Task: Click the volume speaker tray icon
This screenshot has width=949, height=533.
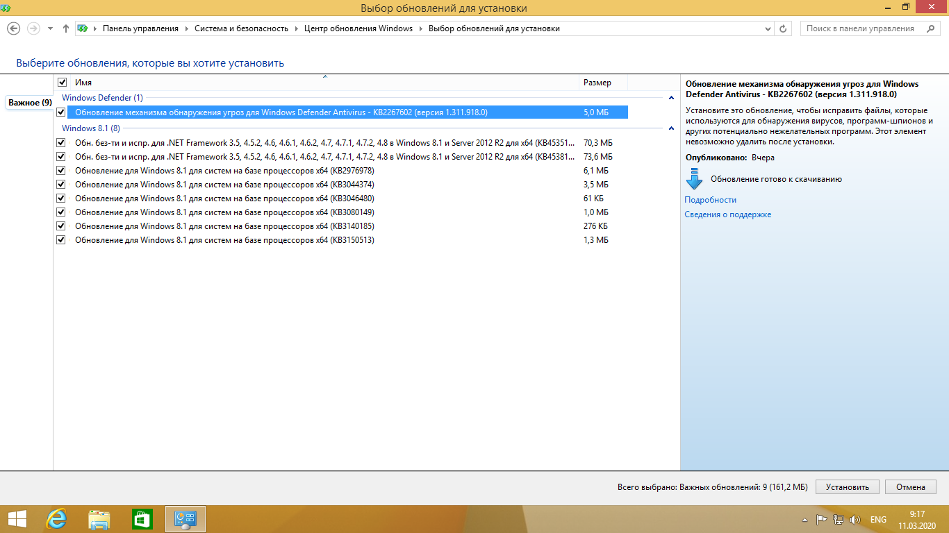Action: coord(855,519)
